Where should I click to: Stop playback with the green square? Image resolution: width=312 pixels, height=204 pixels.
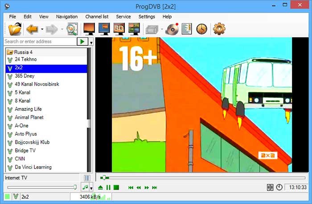coord(116,188)
